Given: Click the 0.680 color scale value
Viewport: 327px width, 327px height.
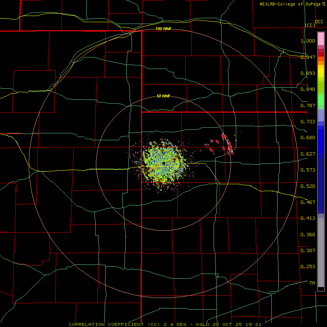Looking at the screenshot, I should tap(308, 138).
